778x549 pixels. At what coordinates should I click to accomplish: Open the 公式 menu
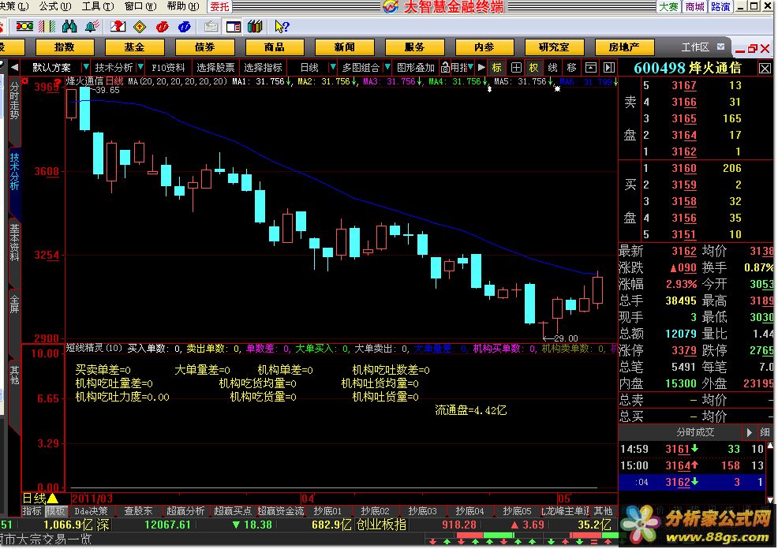click(x=55, y=6)
